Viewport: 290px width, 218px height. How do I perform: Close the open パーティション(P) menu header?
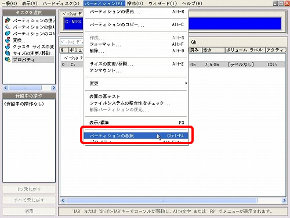(104, 3)
